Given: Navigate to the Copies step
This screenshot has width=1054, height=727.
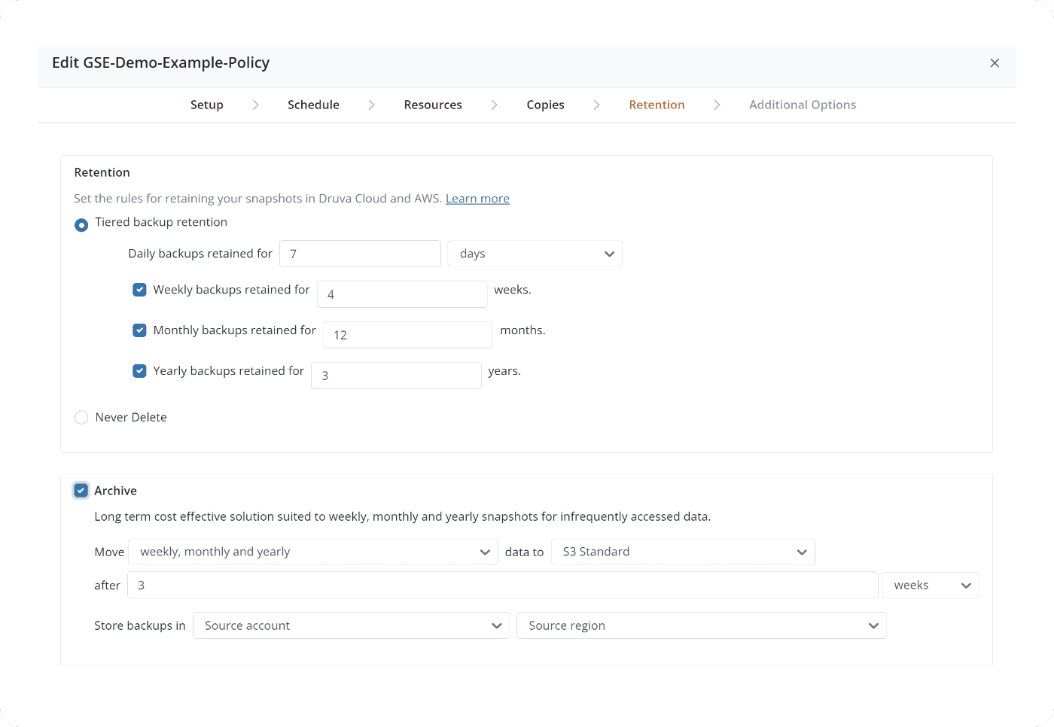Looking at the screenshot, I should [x=545, y=105].
